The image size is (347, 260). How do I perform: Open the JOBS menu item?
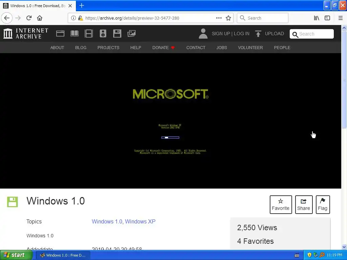[222, 47]
